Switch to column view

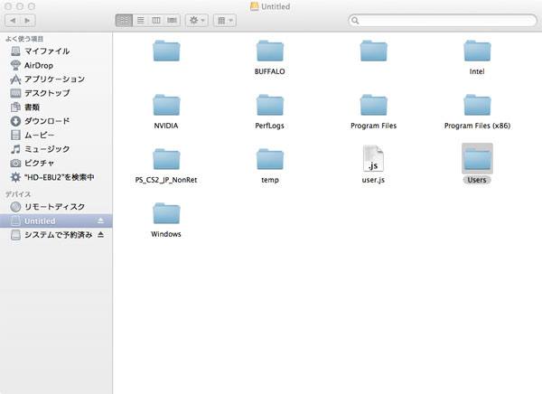(155, 20)
